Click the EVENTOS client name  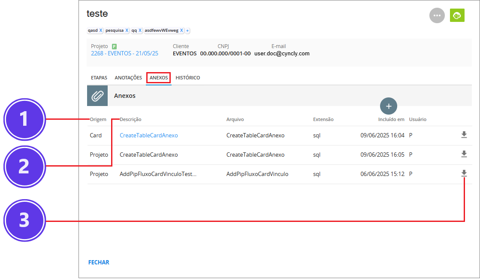point(184,53)
